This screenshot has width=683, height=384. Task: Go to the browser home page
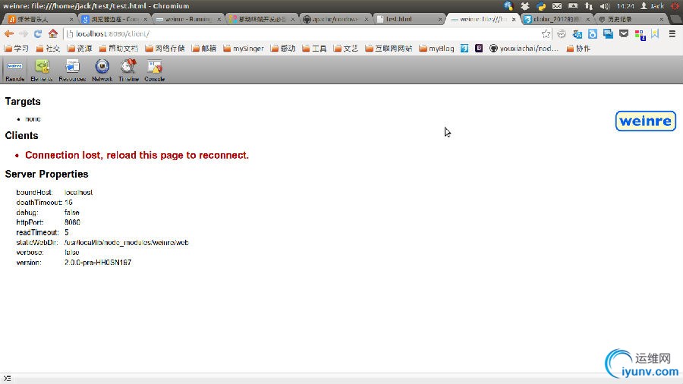click(x=52, y=33)
